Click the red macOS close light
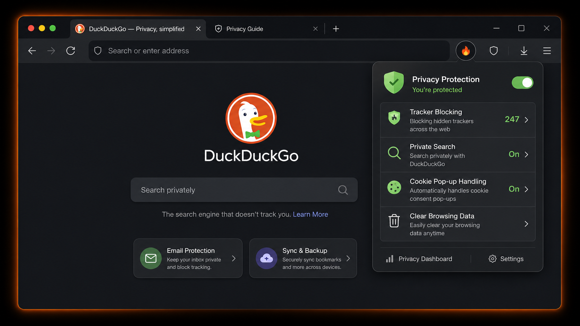580x326 pixels. pos(31,28)
